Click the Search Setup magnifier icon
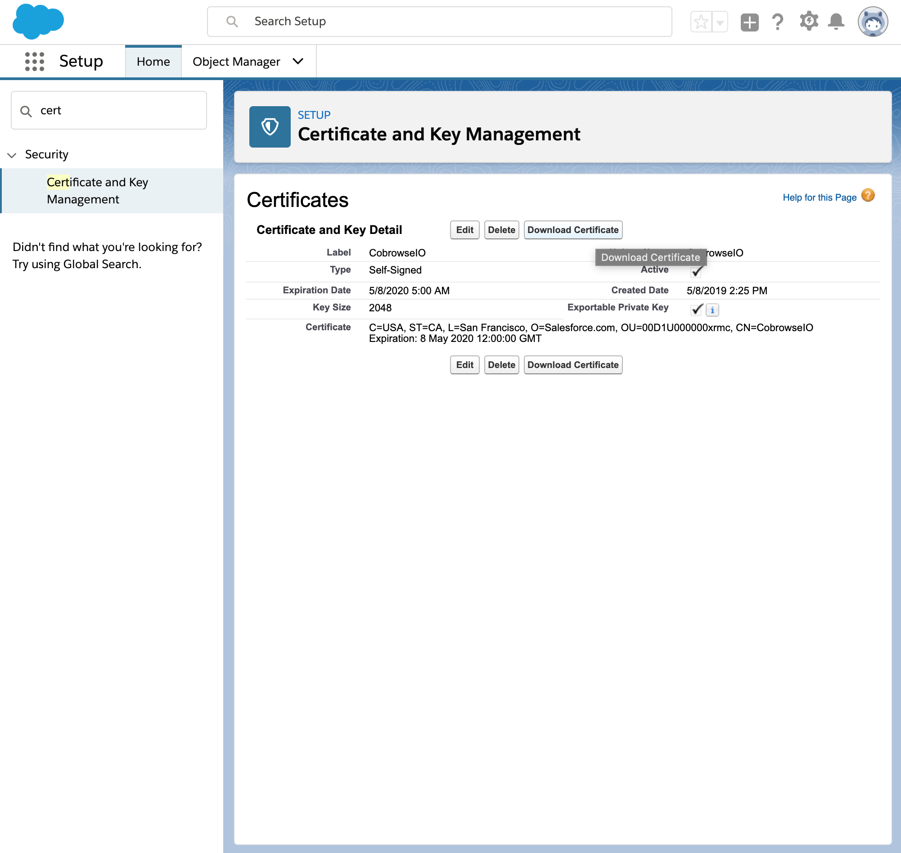 tap(232, 22)
